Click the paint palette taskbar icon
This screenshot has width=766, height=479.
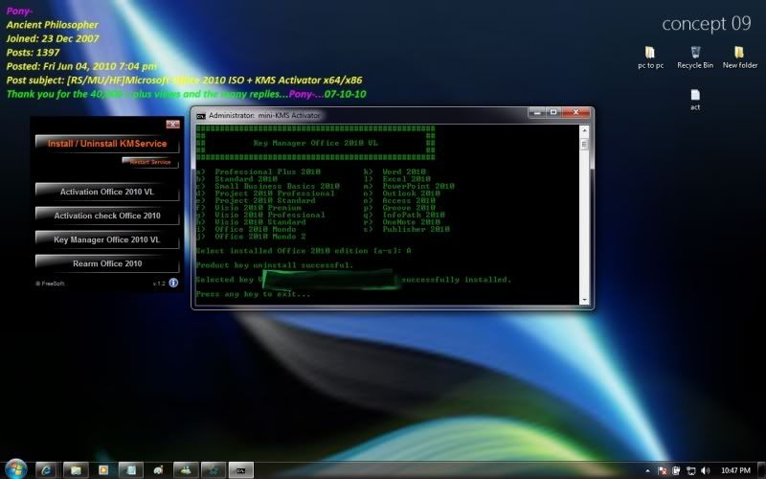pos(158,470)
